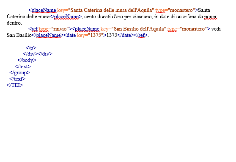Click the closing TEI tag
The image size is (236, 162).
tap(15, 85)
